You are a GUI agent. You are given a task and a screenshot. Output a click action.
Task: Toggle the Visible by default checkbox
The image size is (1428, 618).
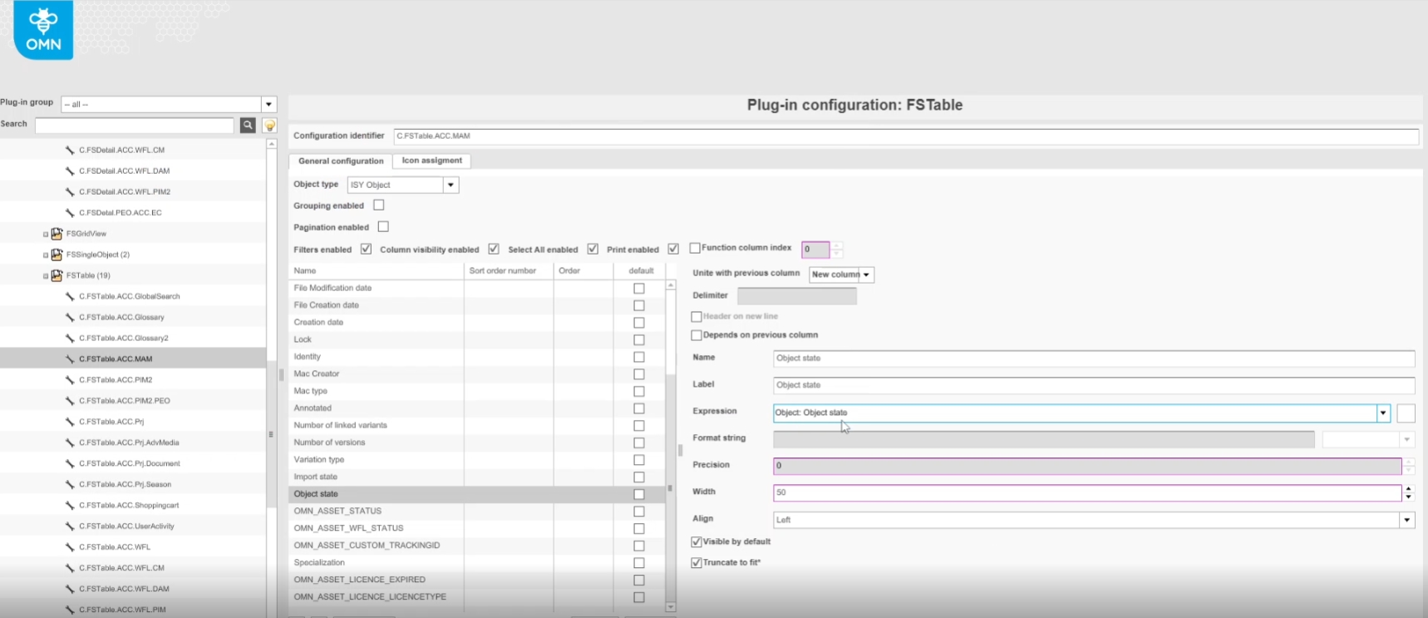(x=697, y=541)
